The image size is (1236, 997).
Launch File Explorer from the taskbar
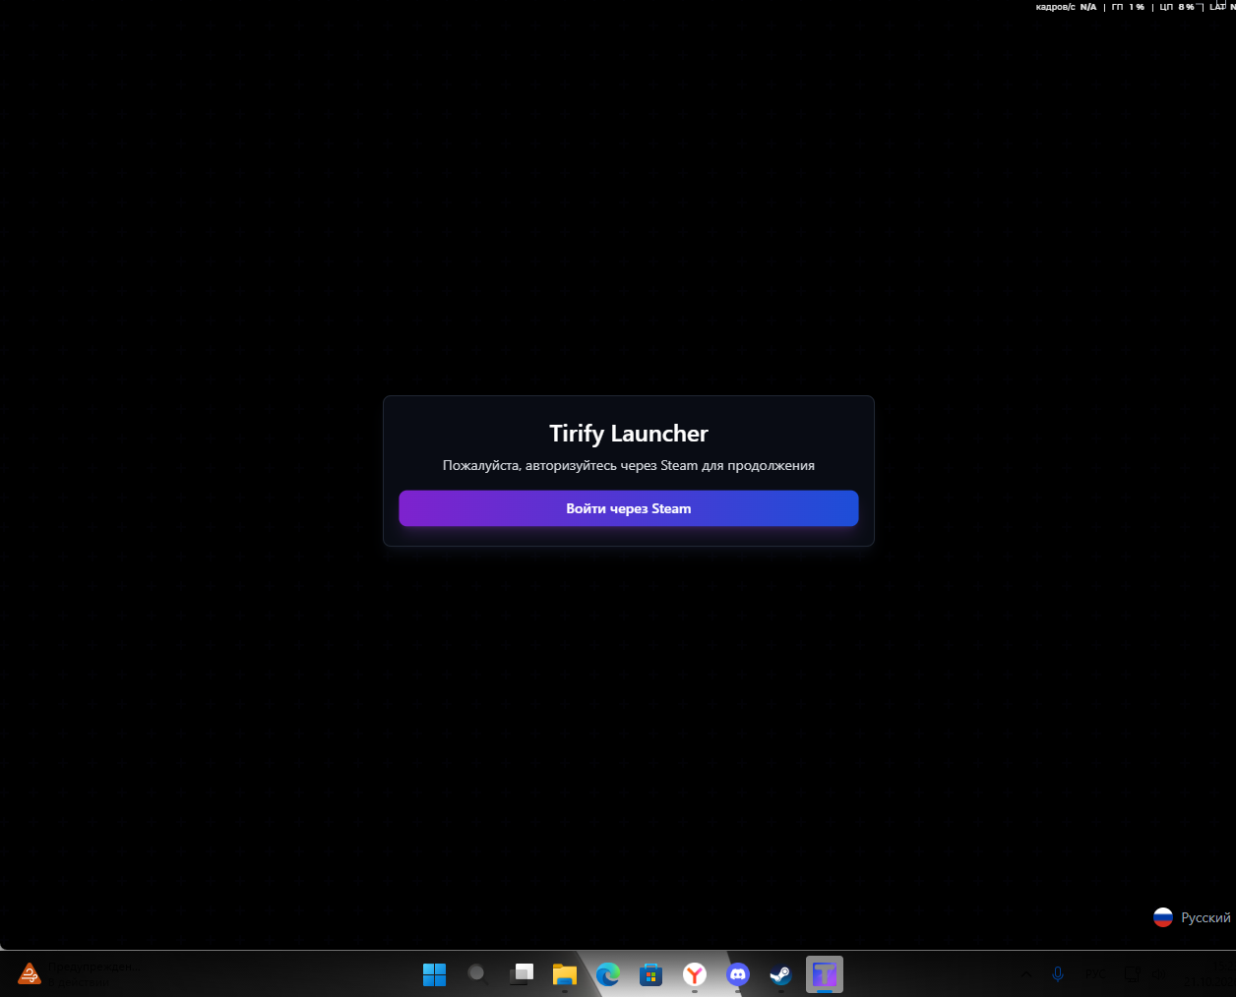click(564, 974)
